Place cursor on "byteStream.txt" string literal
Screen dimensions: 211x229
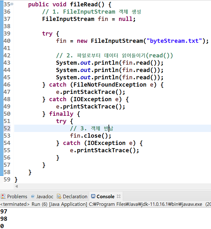174,41
